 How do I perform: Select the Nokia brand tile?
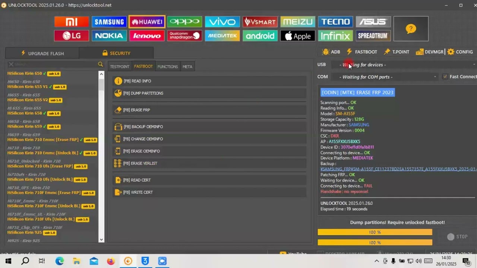click(109, 36)
